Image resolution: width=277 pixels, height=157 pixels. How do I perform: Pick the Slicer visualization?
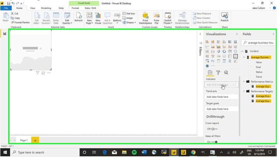click(207, 61)
